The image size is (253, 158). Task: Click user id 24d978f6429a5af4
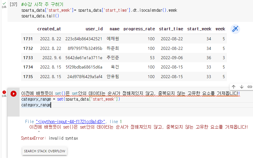(x=85, y=77)
